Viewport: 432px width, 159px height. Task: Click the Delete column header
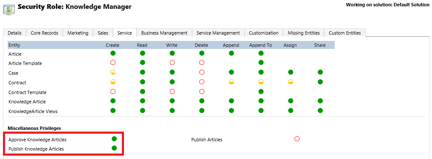tap(201, 45)
